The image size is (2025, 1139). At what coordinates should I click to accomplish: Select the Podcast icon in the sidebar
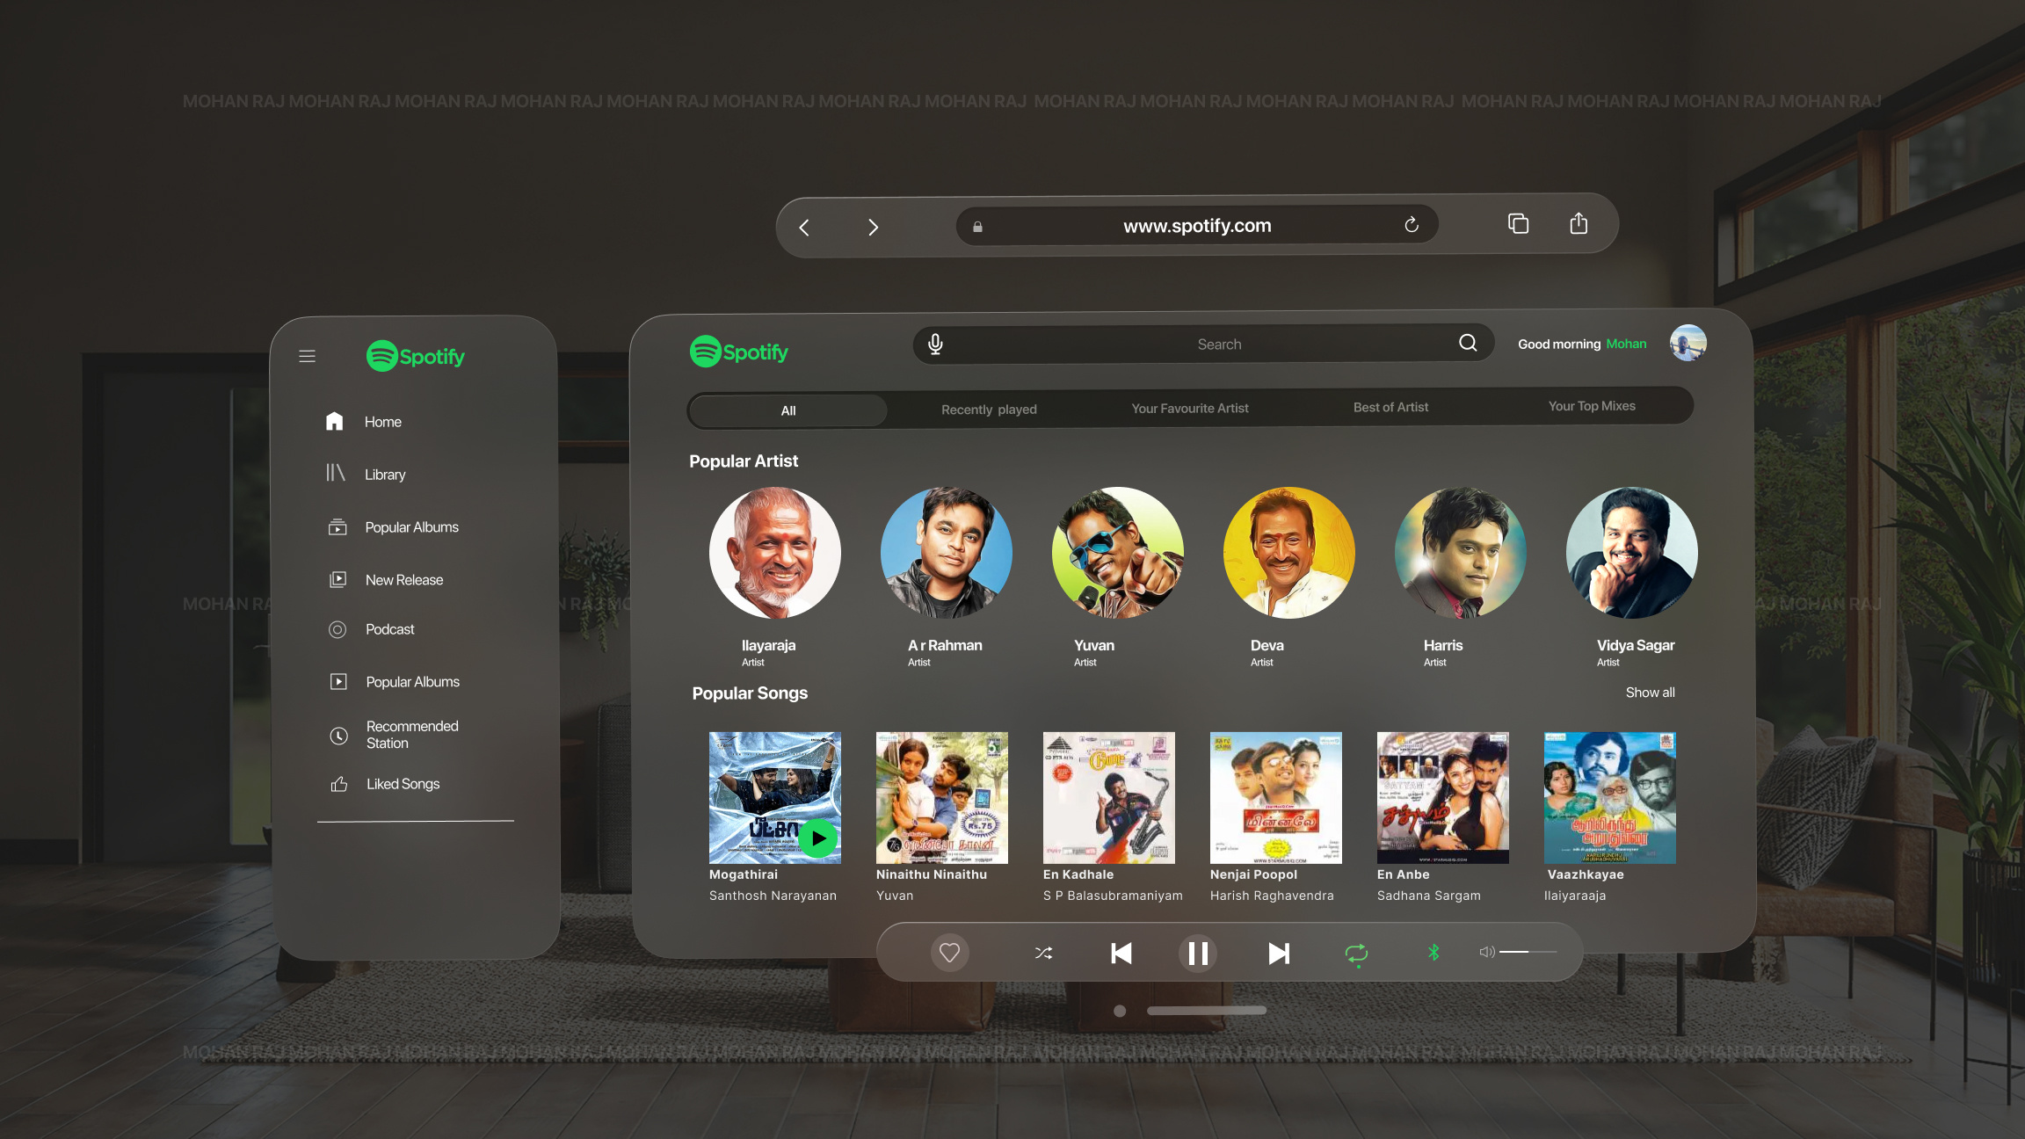point(338,629)
